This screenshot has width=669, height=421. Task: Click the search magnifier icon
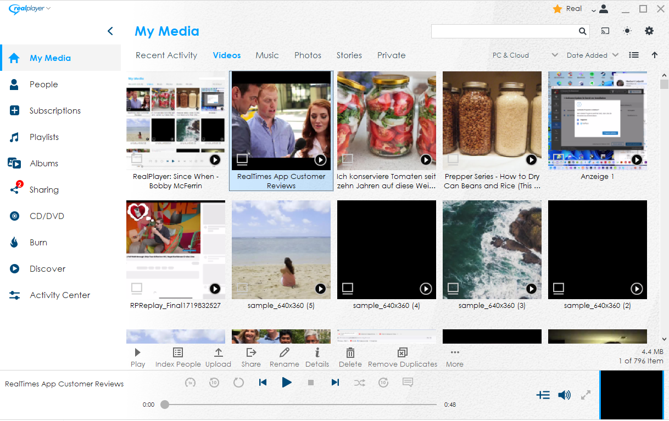click(x=583, y=32)
